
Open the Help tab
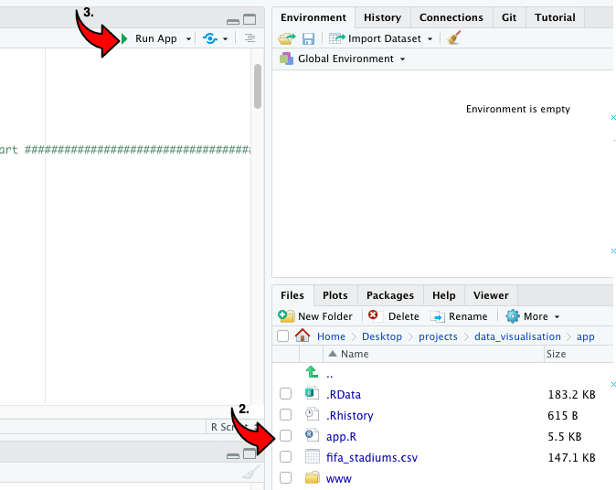coord(444,295)
